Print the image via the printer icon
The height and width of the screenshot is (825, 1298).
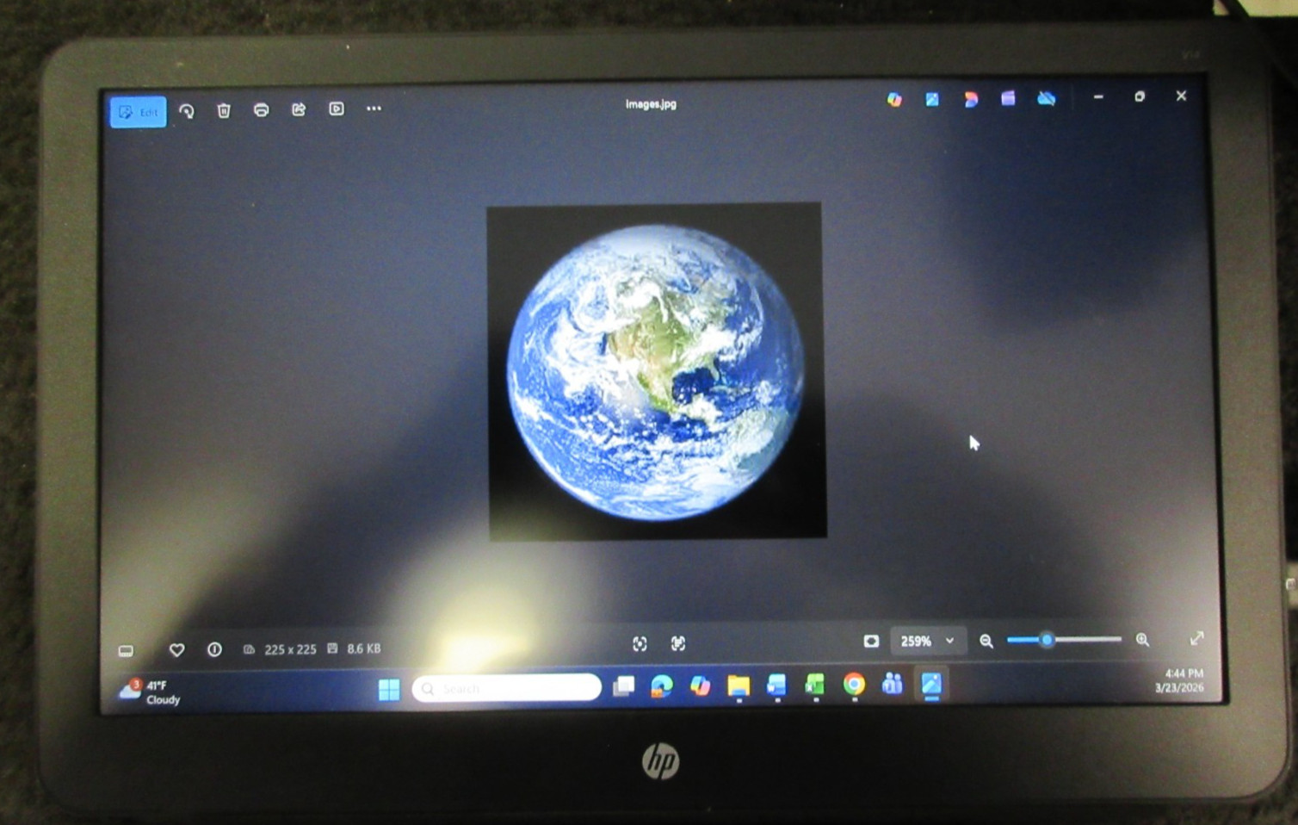click(x=261, y=109)
